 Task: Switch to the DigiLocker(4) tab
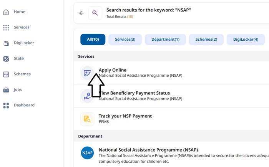pos(246,40)
